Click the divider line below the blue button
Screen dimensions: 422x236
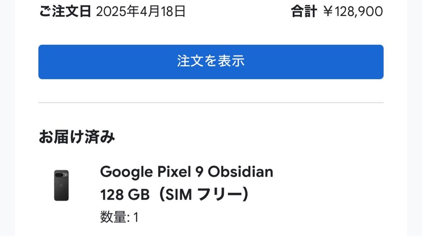(x=211, y=102)
